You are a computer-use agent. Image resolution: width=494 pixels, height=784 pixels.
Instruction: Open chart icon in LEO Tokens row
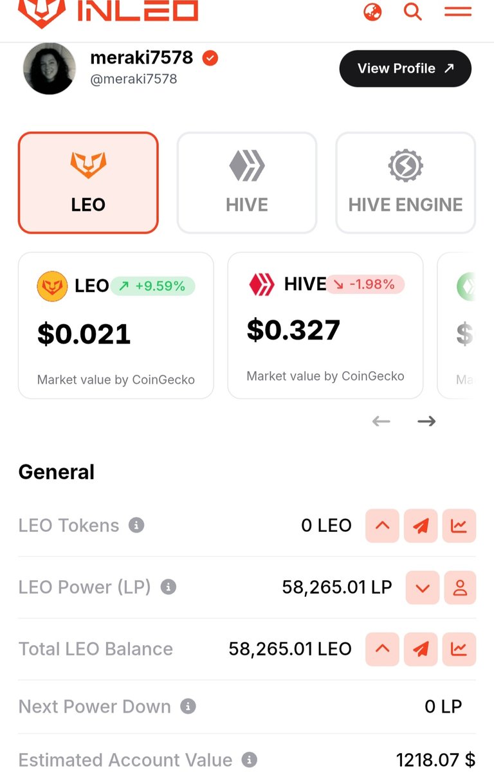point(459,525)
